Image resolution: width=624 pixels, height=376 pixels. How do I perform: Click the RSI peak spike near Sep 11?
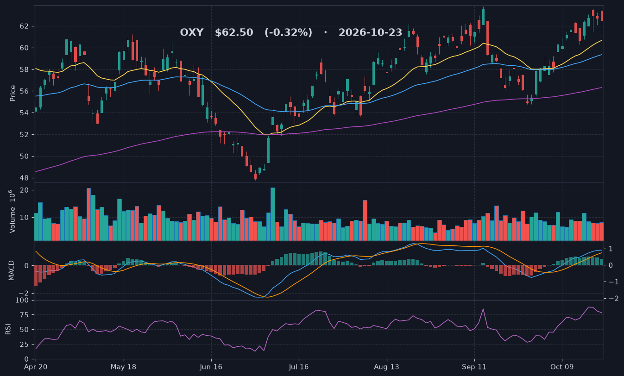483,309
